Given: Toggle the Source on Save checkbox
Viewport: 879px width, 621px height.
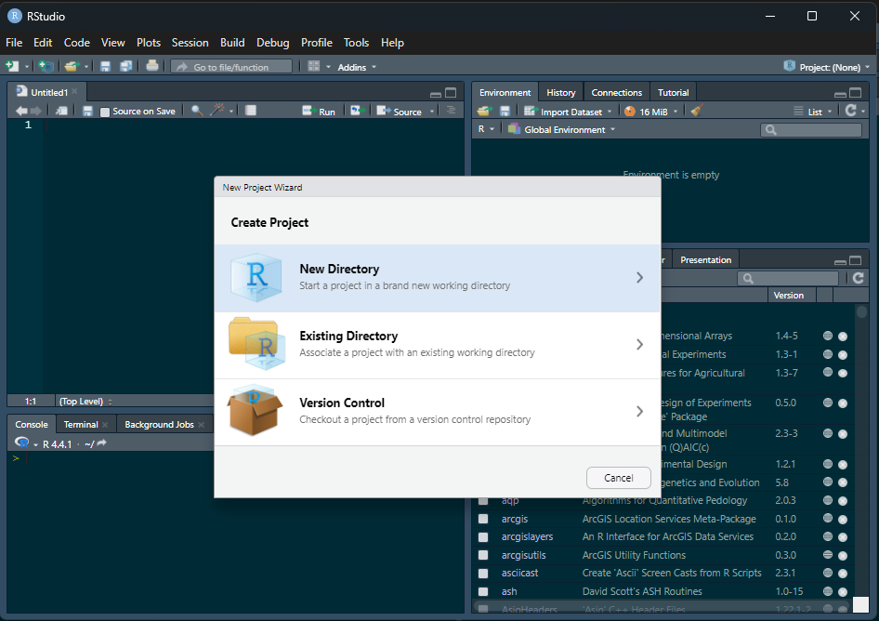Looking at the screenshot, I should [x=105, y=112].
